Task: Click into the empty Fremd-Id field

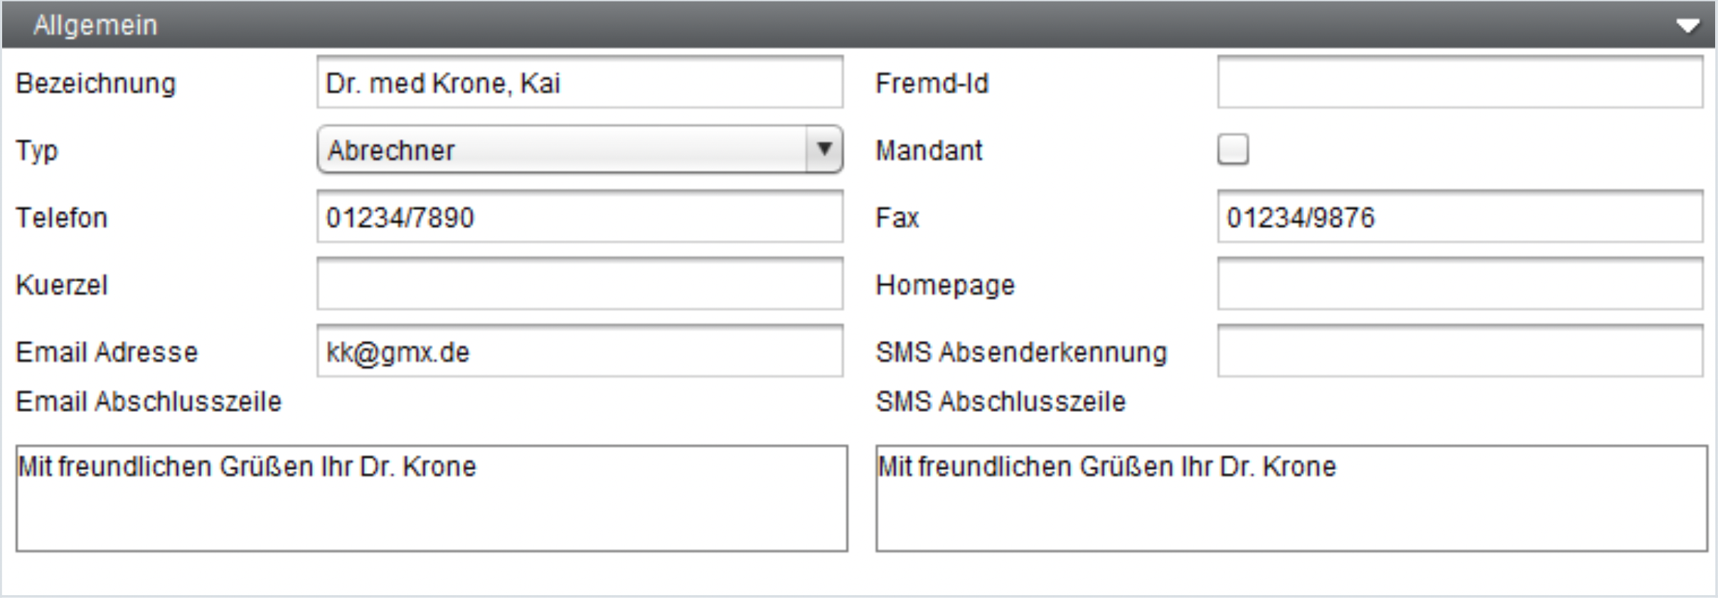Action: pos(1460,82)
